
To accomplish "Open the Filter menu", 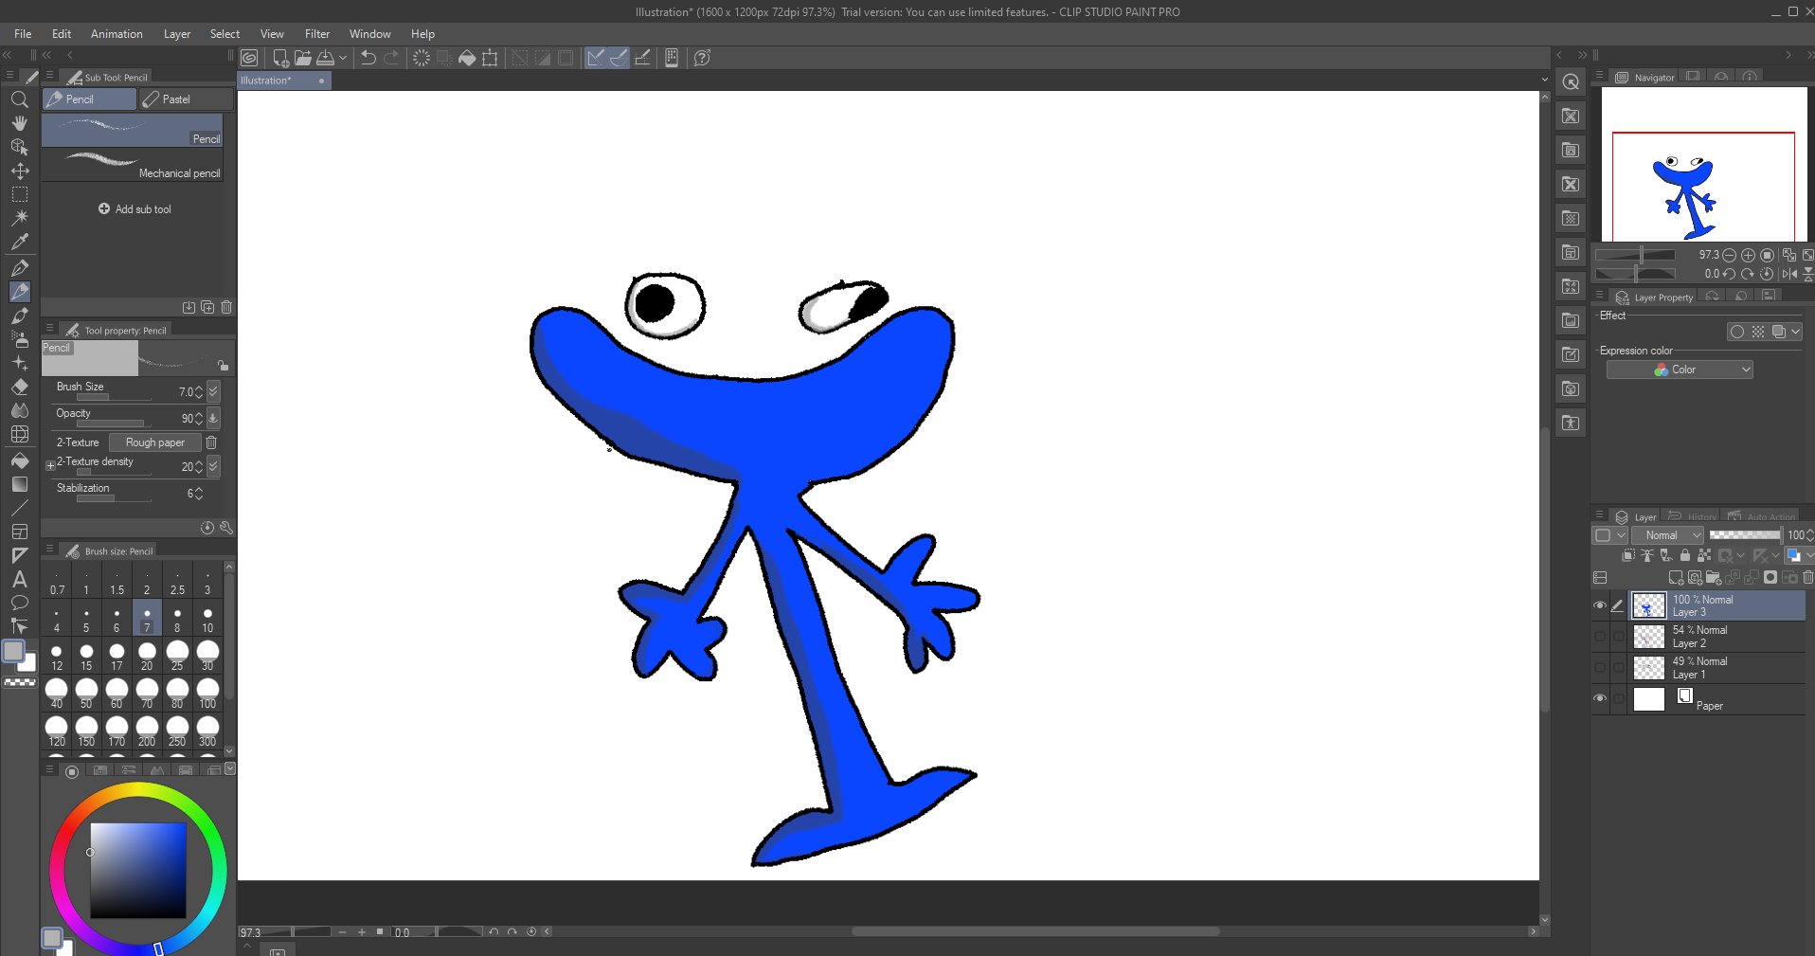I will [317, 33].
